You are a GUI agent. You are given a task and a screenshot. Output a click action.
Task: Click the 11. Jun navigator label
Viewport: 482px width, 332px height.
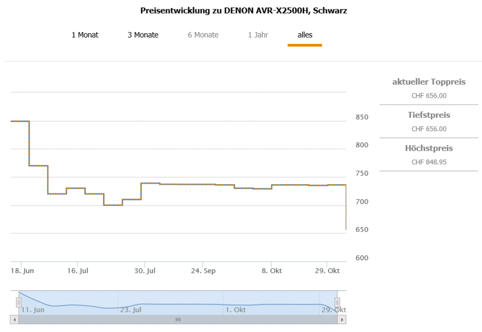pos(32,310)
